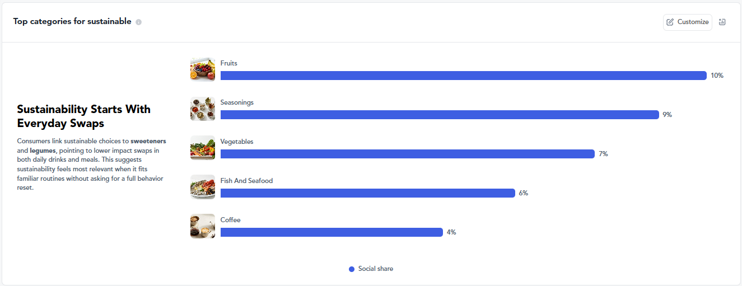Click the Customize button

688,22
